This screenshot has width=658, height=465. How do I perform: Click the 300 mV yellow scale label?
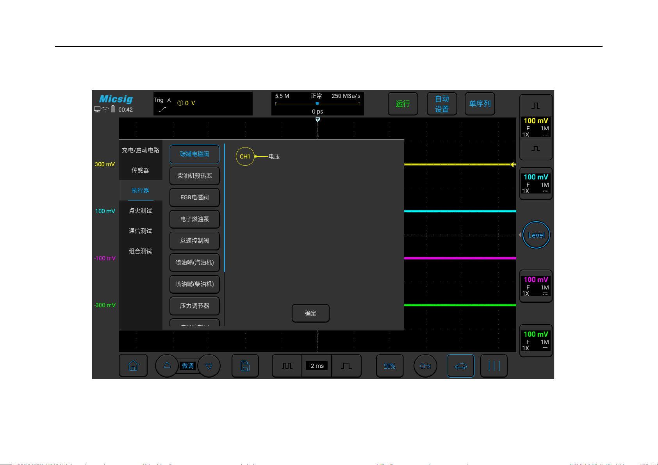[105, 164]
